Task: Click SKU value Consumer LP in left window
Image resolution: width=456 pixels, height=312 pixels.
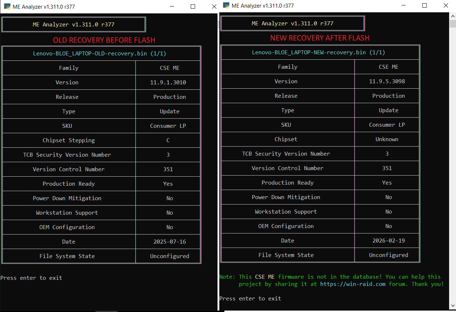Action: pyautogui.click(x=168, y=126)
